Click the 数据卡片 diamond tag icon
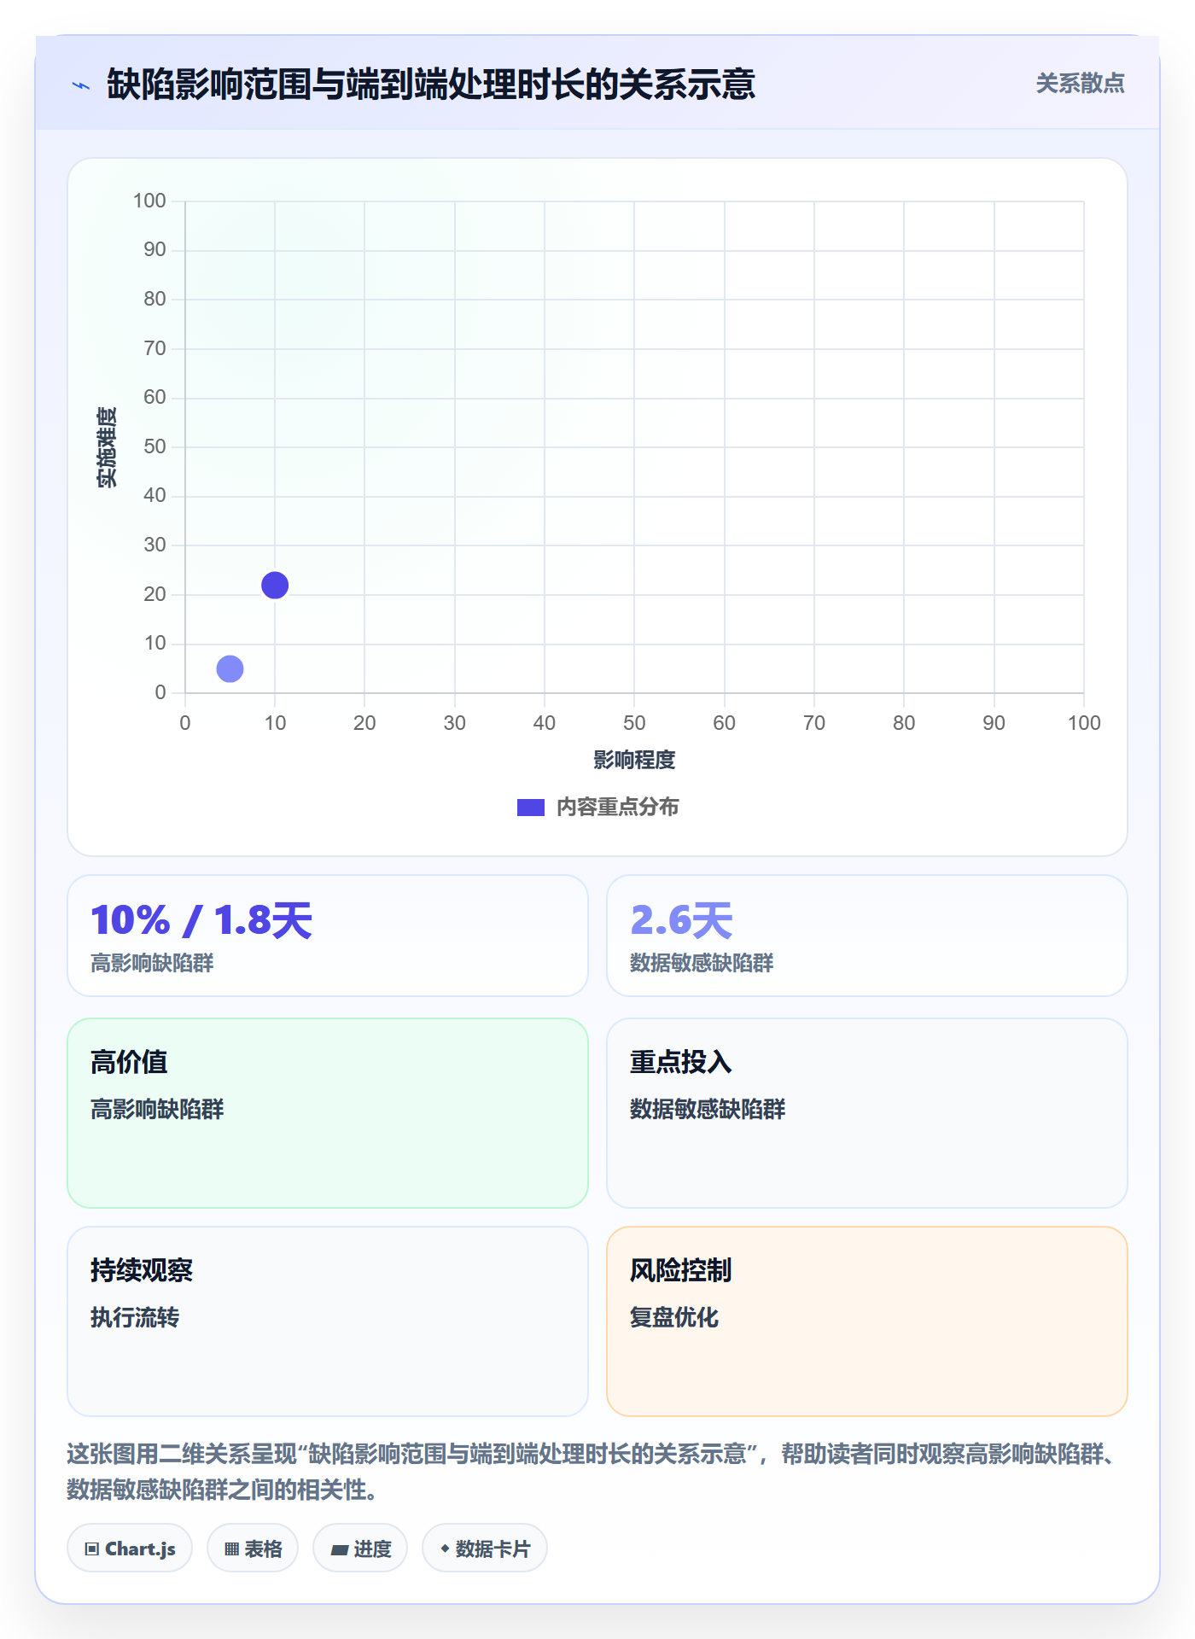This screenshot has height=1639, width=1195. [445, 1549]
